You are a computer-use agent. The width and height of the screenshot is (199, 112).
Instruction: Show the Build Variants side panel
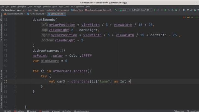point(1,101)
